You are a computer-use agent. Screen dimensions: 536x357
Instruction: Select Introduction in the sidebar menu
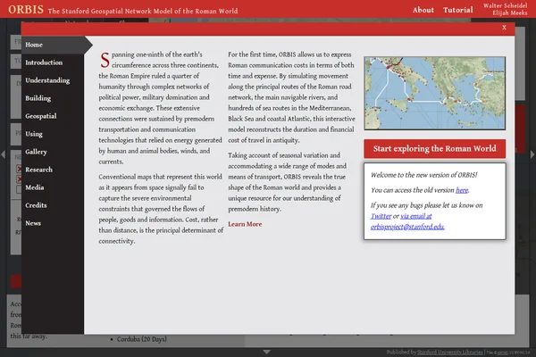point(44,62)
